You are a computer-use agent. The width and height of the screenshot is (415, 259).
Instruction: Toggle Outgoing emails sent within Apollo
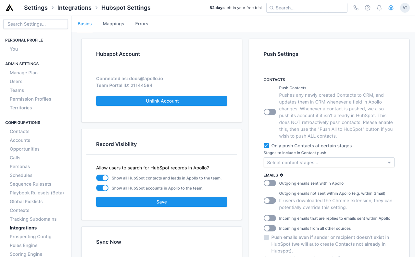pyautogui.click(x=270, y=183)
